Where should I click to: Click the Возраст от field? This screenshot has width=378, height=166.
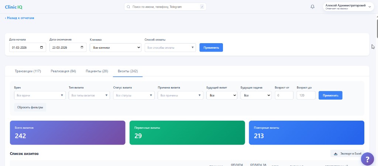[284, 96]
